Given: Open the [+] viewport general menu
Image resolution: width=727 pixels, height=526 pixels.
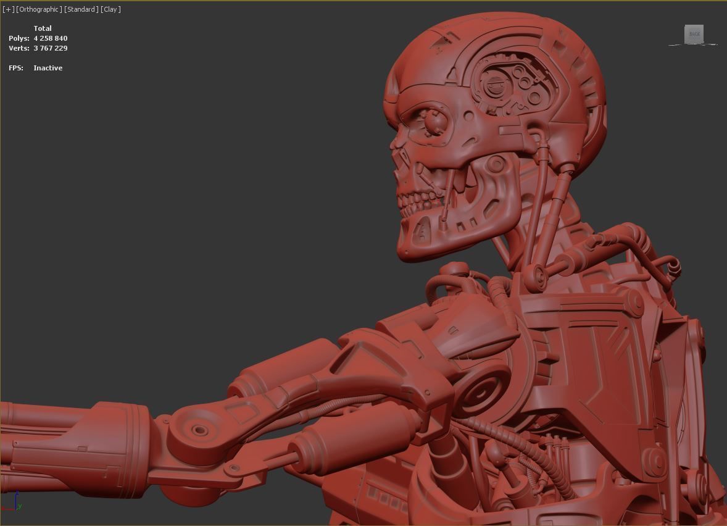Looking at the screenshot, I should pyautogui.click(x=9, y=9).
